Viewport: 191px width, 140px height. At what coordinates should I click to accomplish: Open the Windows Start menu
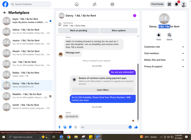3,137
